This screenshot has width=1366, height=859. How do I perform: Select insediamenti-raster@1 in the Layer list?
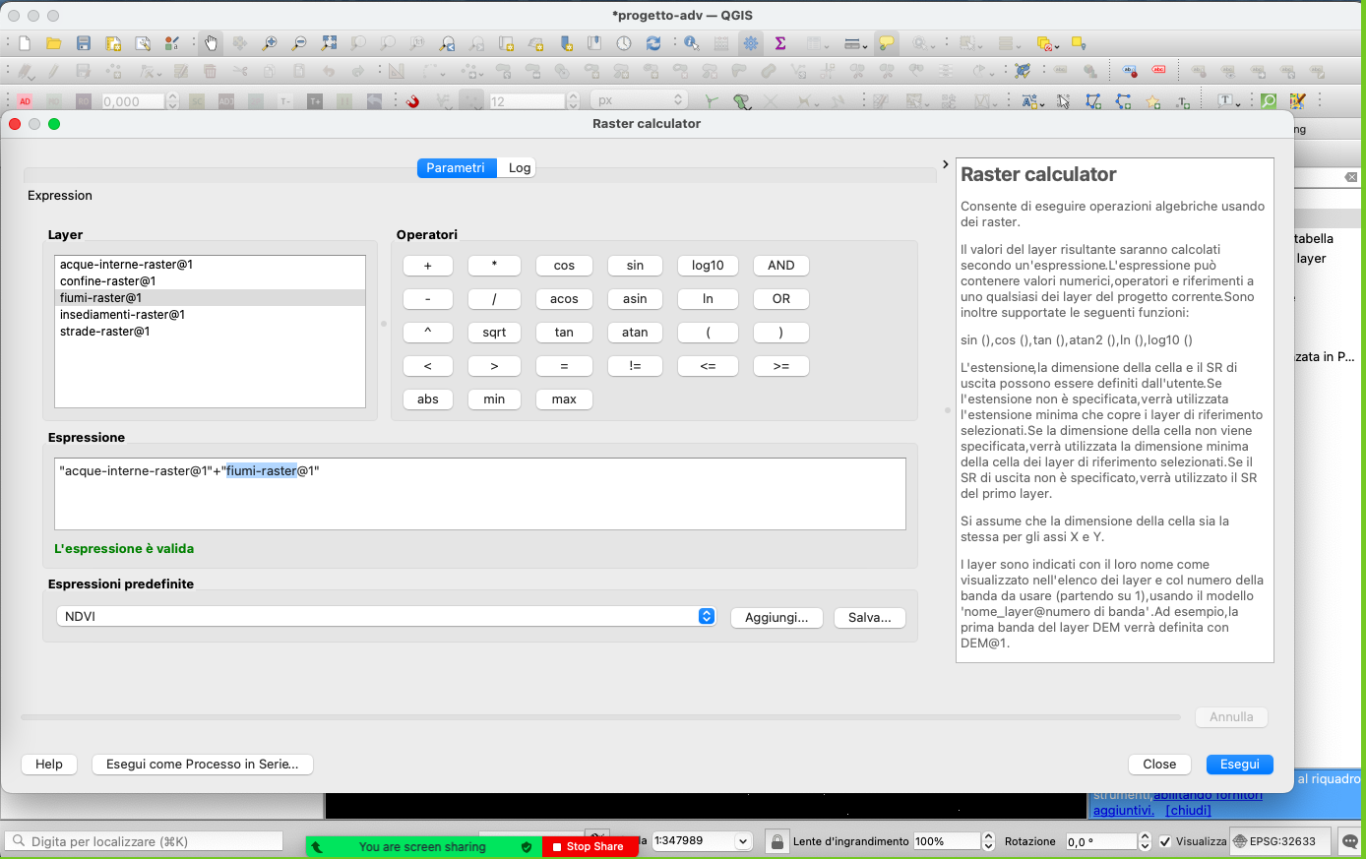123,315
